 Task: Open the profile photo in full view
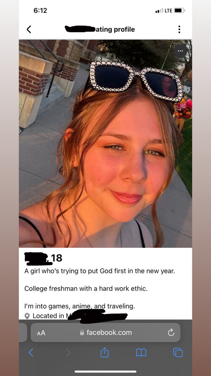point(105,143)
